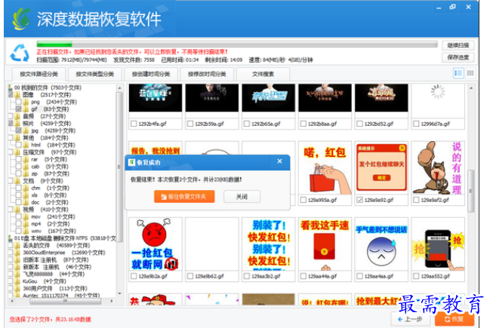490x328 pixels.
Task: Click the orange 前往恢复文件夹 button
Action: [x=184, y=197]
